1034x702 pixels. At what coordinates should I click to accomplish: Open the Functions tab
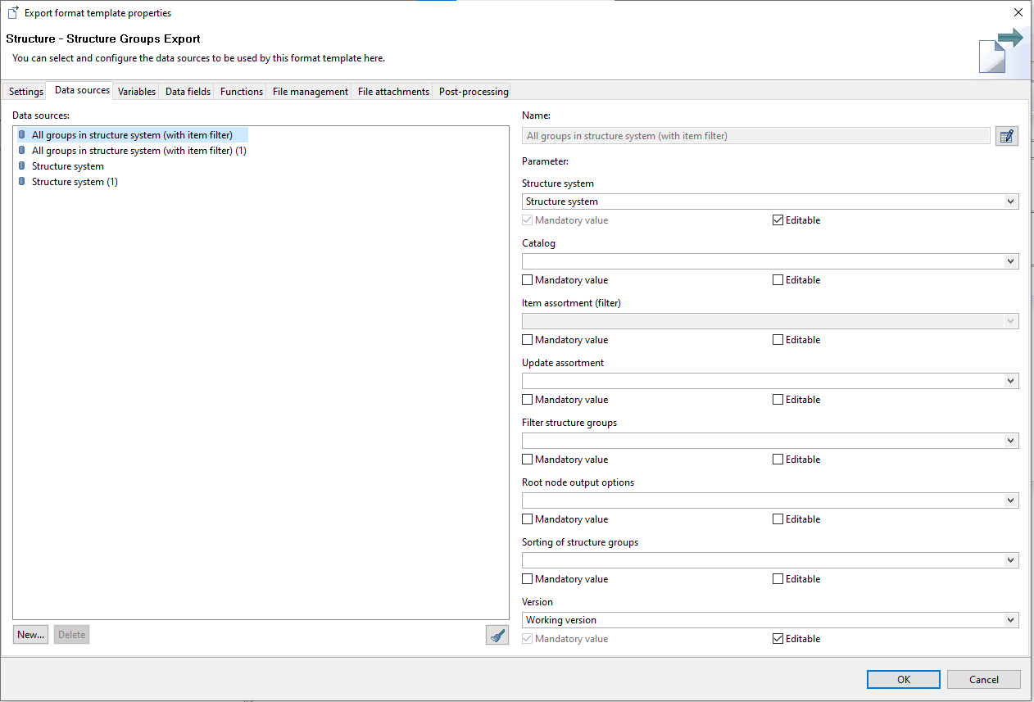[242, 92]
